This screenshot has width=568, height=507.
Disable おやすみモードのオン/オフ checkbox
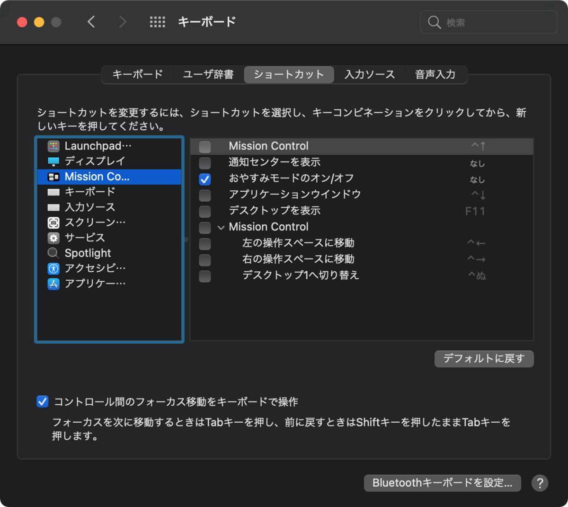(204, 179)
